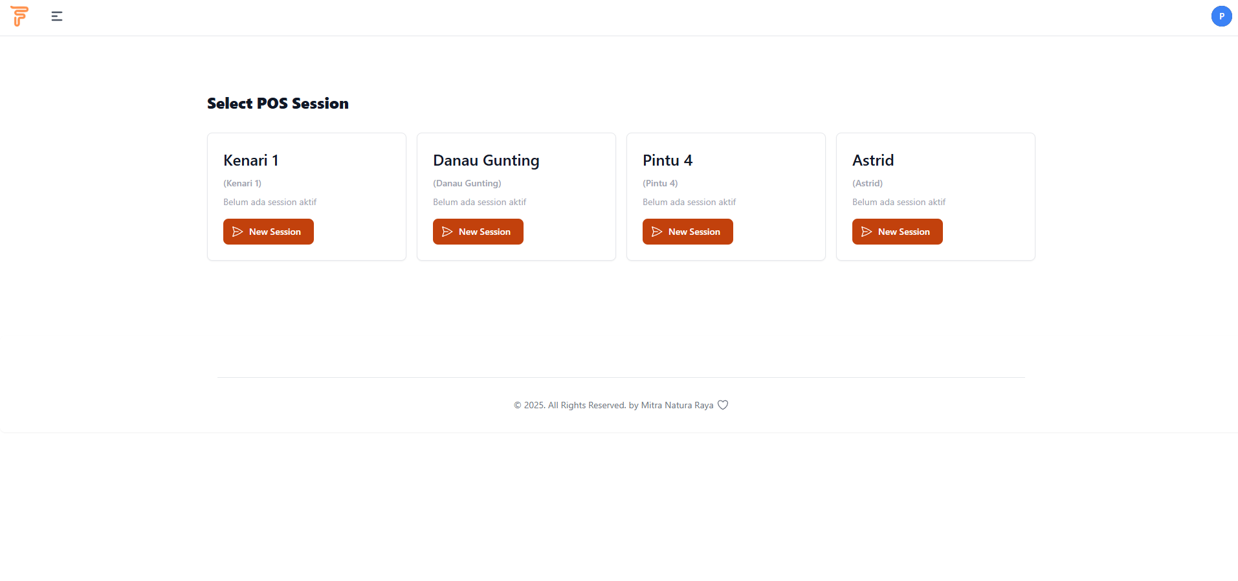This screenshot has width=1238, height=581.
Task: Click the gray (Danau Gunting) subtitle
Action: [467, 183]
